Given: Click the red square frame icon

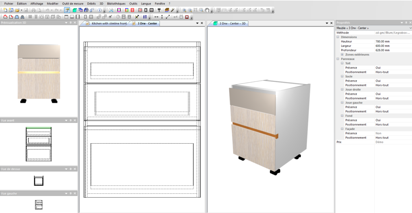Looking at the screenshot, I should click(x=187, y=17).
